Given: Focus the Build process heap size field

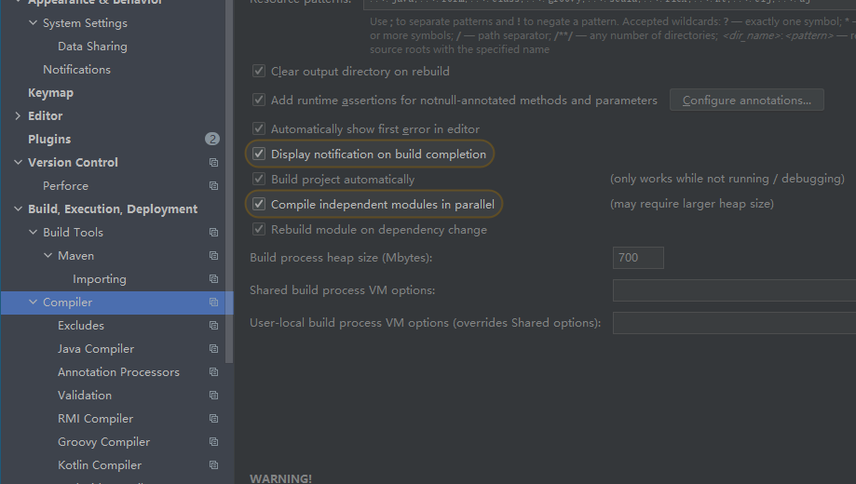Looking at the screenshot, I should click(638, 258).
